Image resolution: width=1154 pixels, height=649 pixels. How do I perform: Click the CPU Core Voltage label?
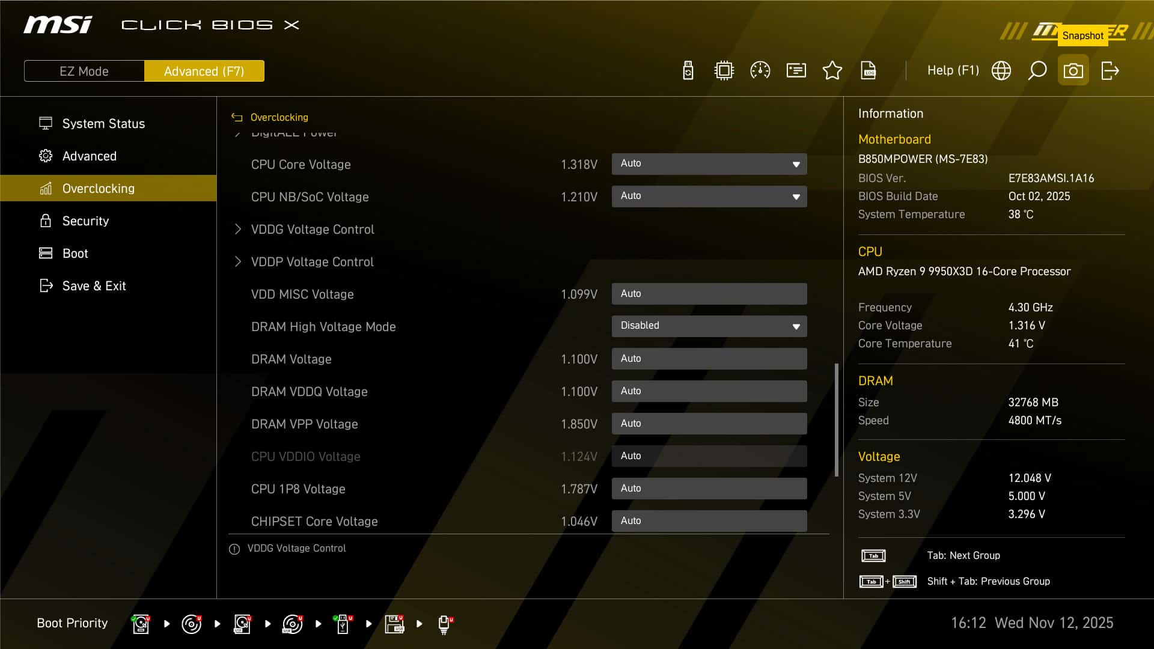(301, 165)
